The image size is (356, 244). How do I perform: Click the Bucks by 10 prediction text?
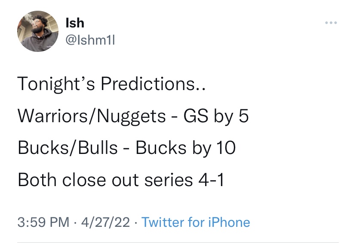pyautogui.click(x=186, y=148)
